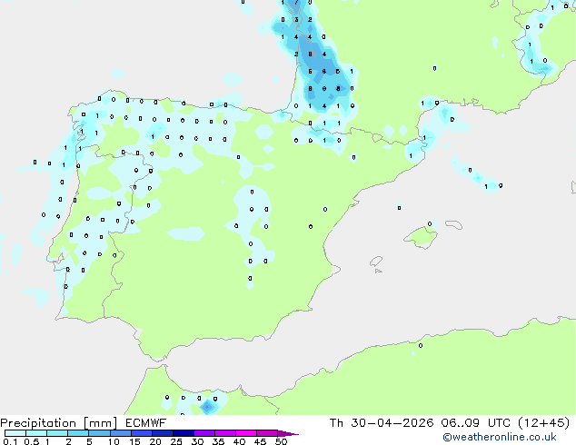Pick the 15–20 mm blue legend swatch
Screen dimensions: 576x445
tap(141, 433)
